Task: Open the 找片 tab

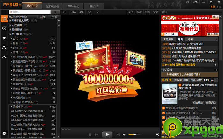Action: pos(94,6)
